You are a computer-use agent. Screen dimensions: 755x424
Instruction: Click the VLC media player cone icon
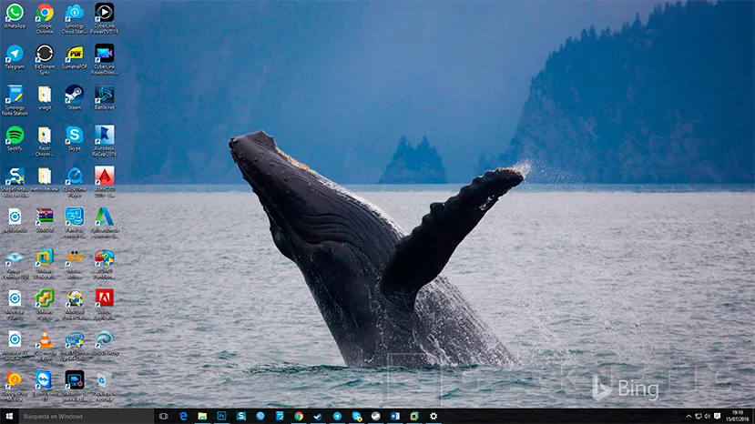tap(45, 339)
